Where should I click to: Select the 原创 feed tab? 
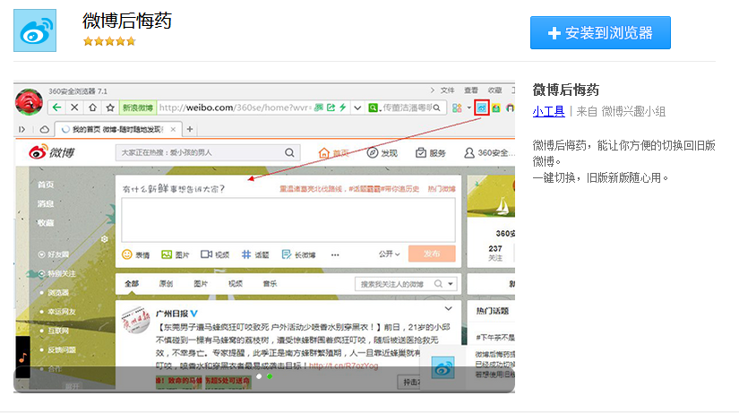166,283
